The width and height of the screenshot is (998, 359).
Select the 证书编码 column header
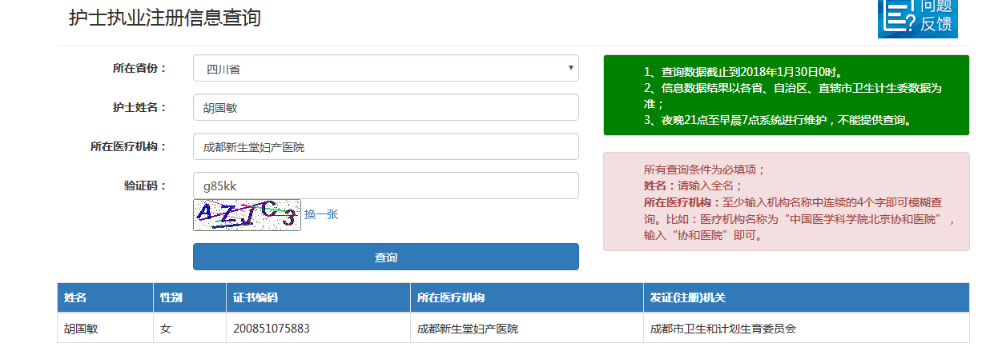click(256, 298)
